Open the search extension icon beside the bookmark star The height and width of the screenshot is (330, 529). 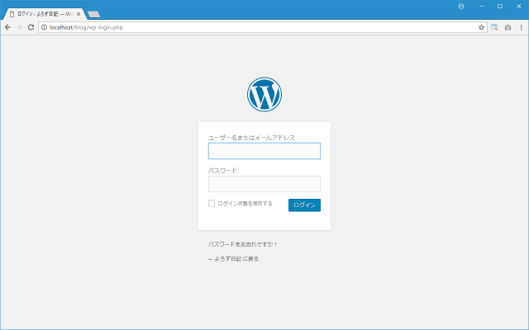(x=494, y=27)
